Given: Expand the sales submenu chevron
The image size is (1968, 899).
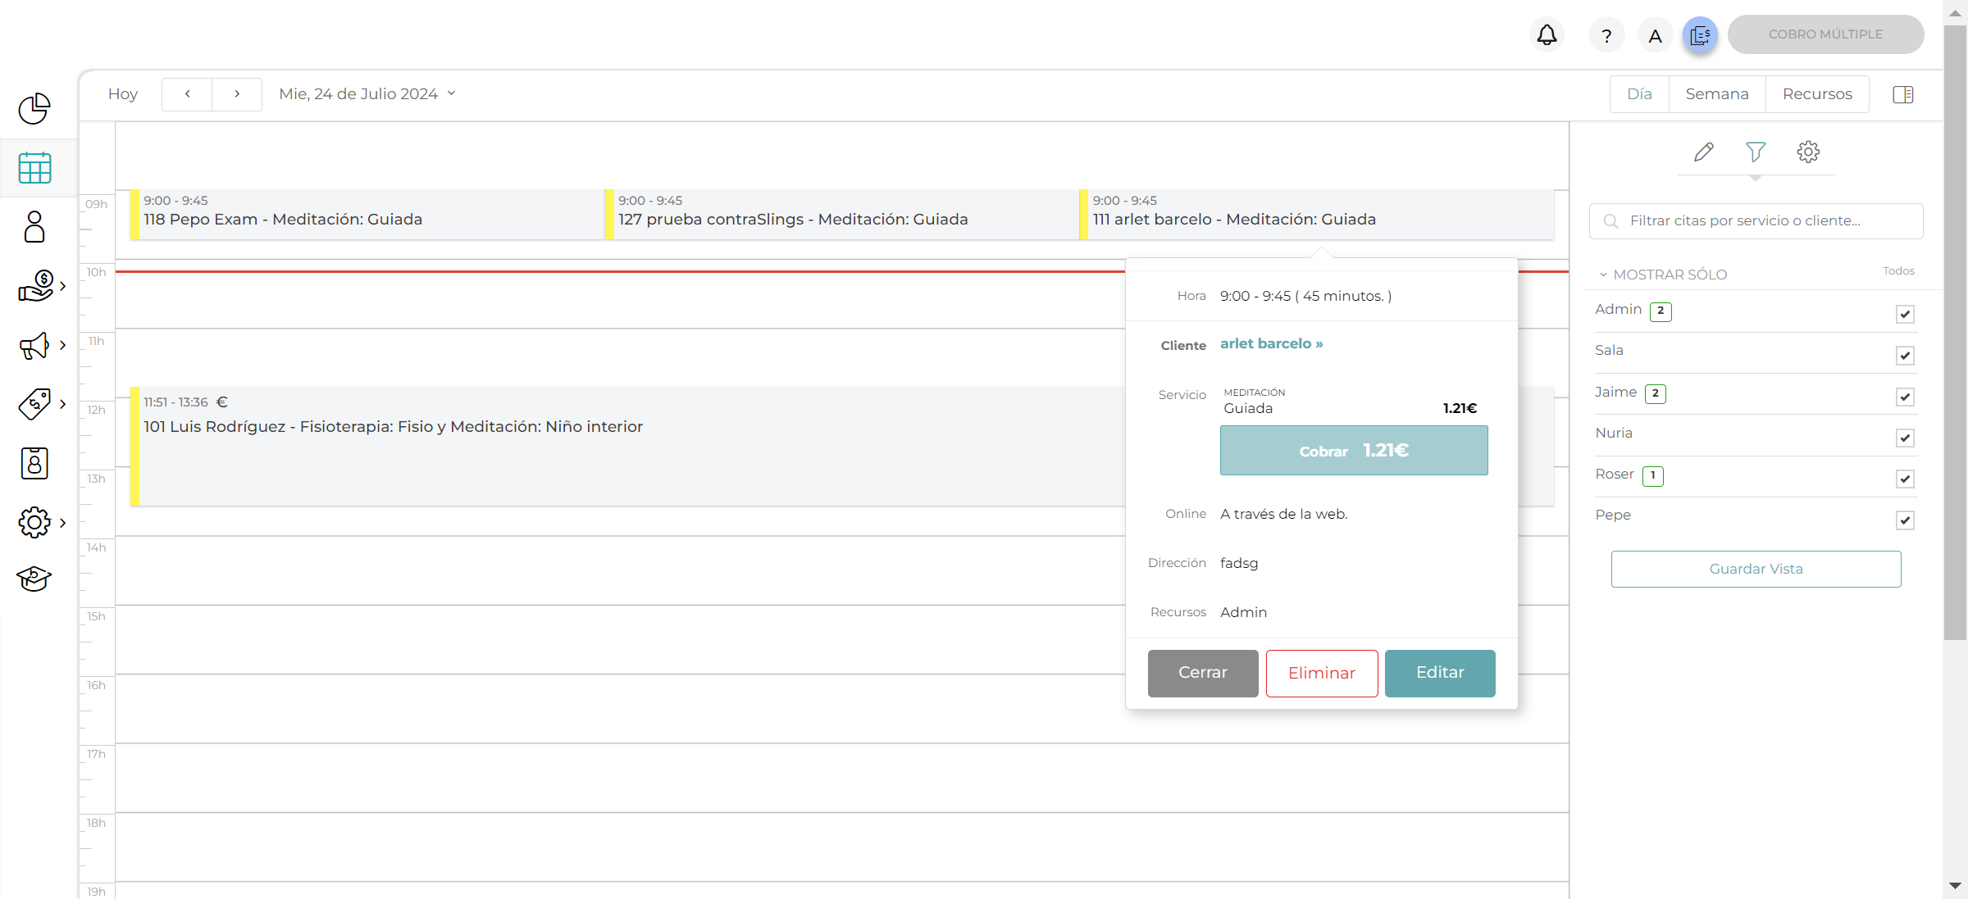Looking at the screenshot, I should [x=62, y=286].
